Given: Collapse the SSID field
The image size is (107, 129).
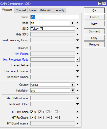Looking at the screenshot, I should click(x=77, y=29).
